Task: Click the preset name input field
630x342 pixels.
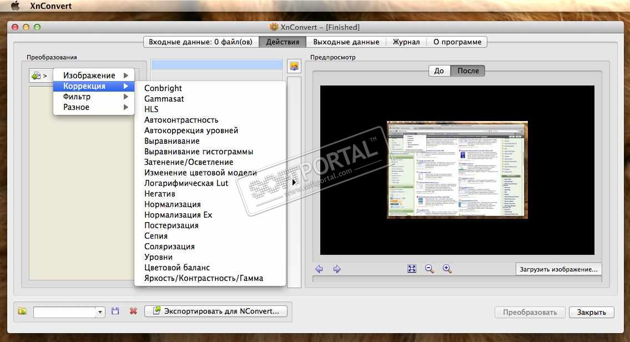Action: [x=64, y=312]
